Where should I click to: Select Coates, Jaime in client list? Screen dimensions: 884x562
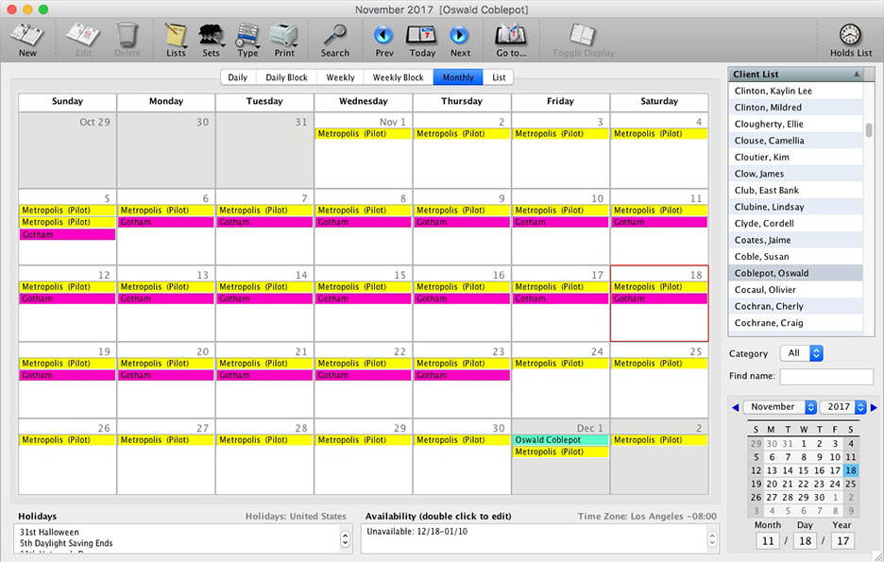[x=795, y=240]
